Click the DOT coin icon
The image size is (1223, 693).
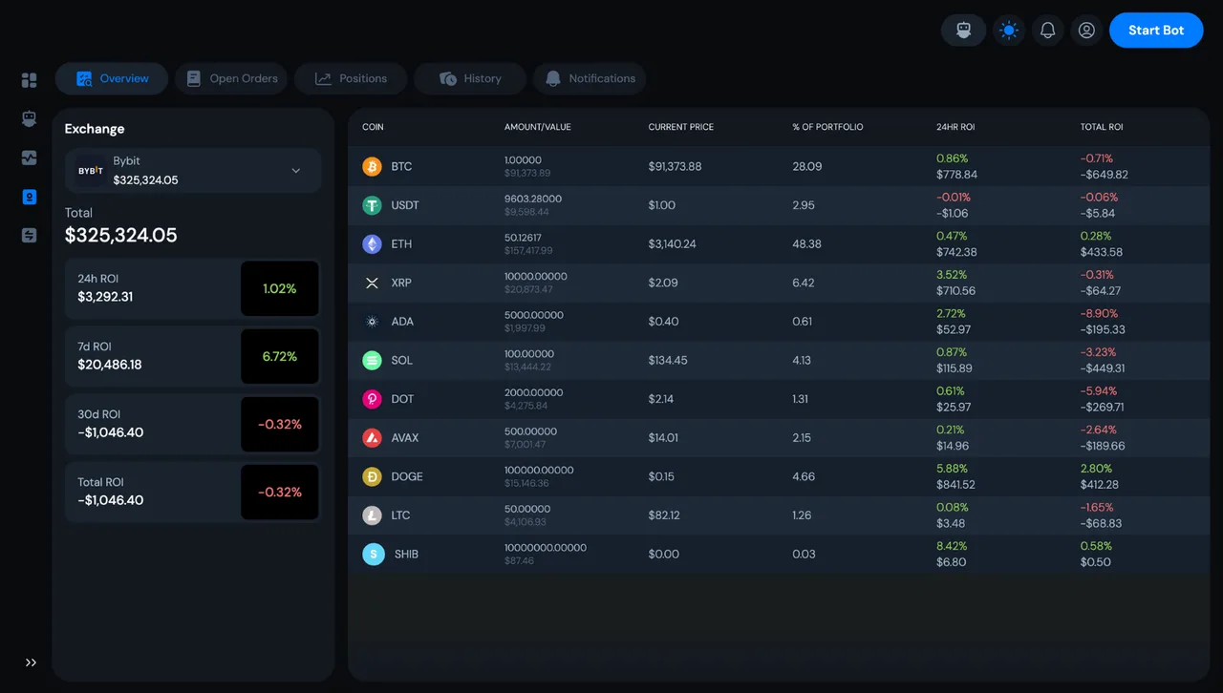pos(372,399)
